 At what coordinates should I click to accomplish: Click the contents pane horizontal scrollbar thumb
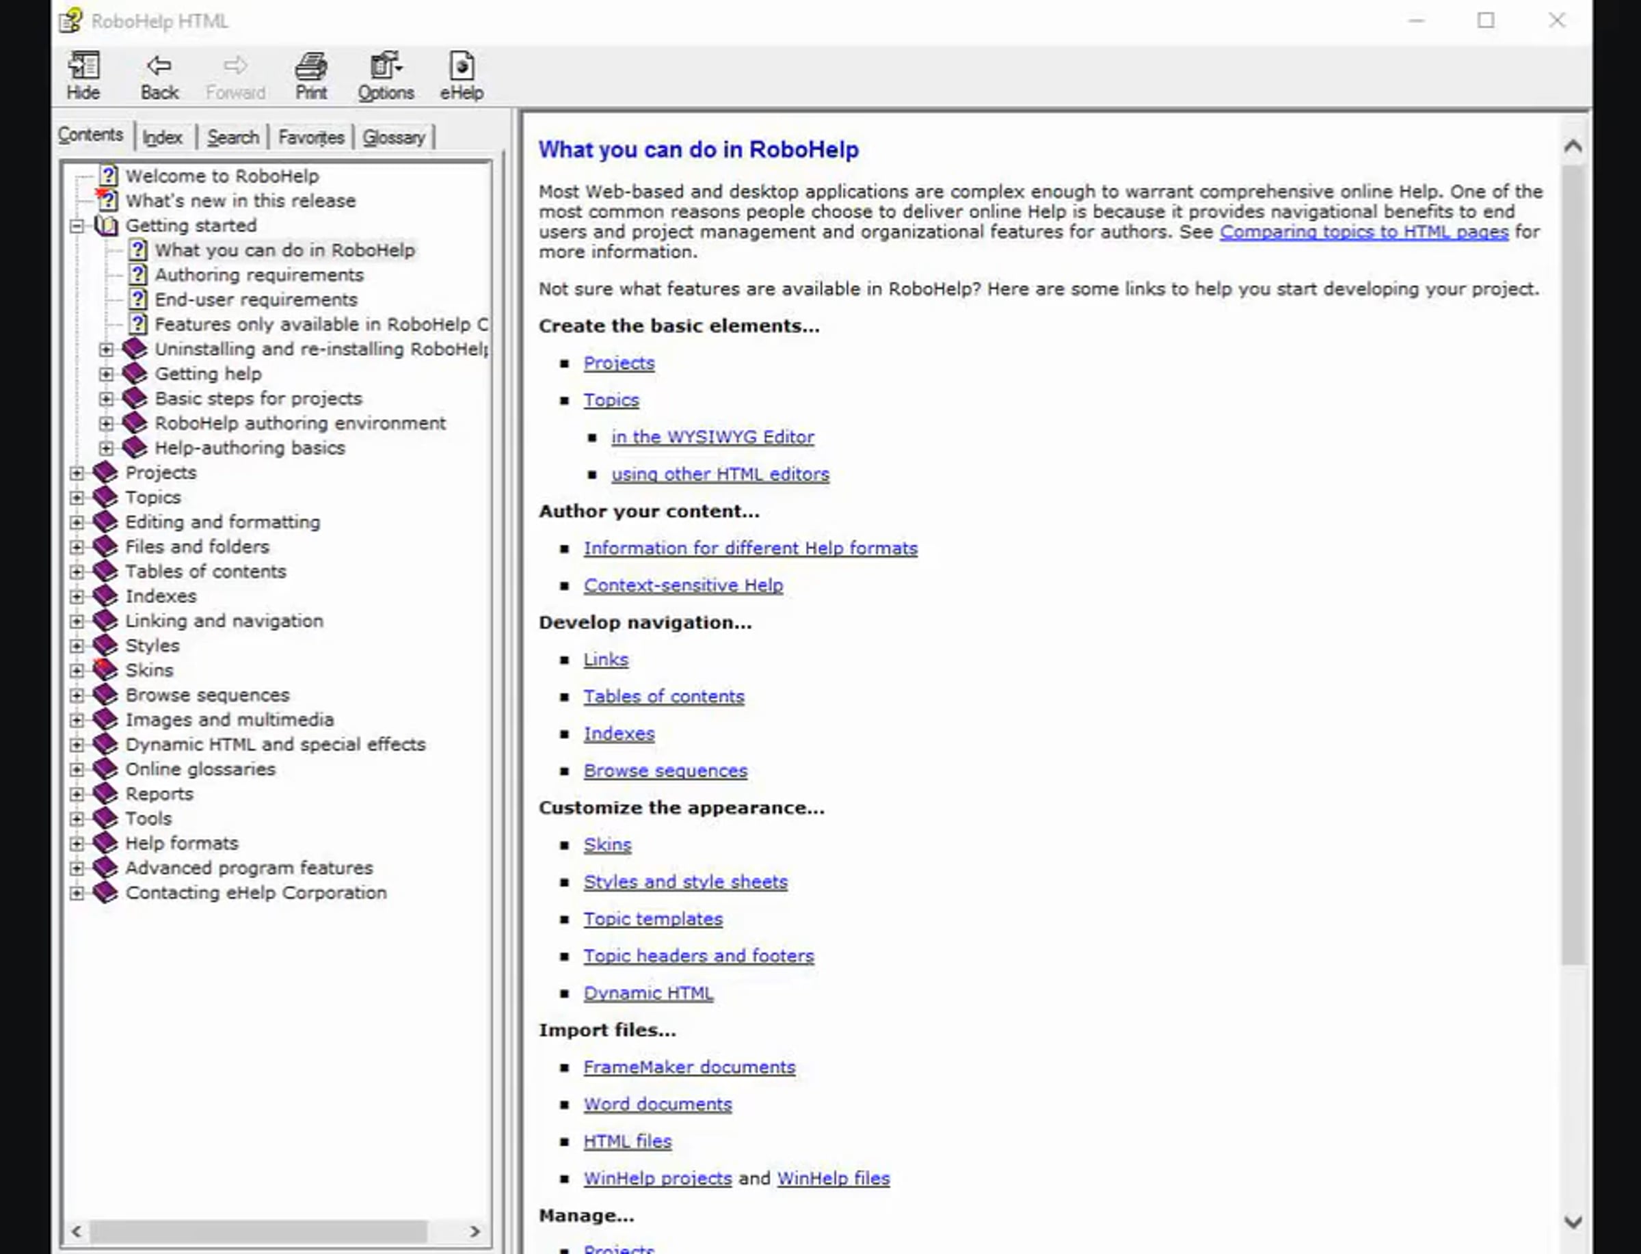coord(258,1231)
